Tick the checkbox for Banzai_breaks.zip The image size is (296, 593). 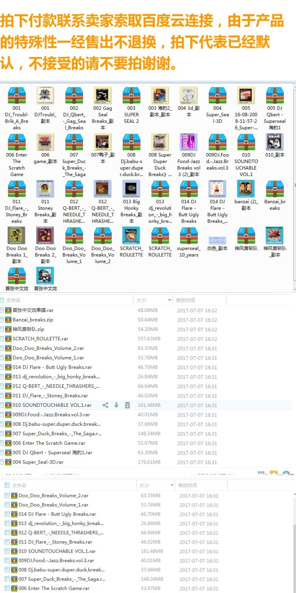2,320
